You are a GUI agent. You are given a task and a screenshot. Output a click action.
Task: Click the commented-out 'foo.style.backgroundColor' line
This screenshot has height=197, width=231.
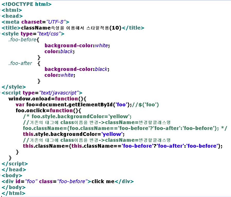[x=77, y=116]
